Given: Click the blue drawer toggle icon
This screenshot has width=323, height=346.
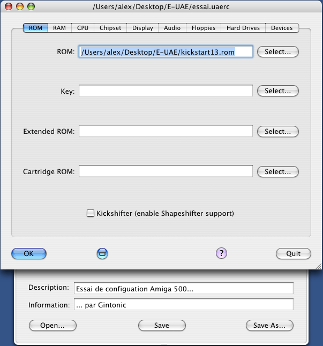Looking at the screenshot, I should (x=102, y=253).
